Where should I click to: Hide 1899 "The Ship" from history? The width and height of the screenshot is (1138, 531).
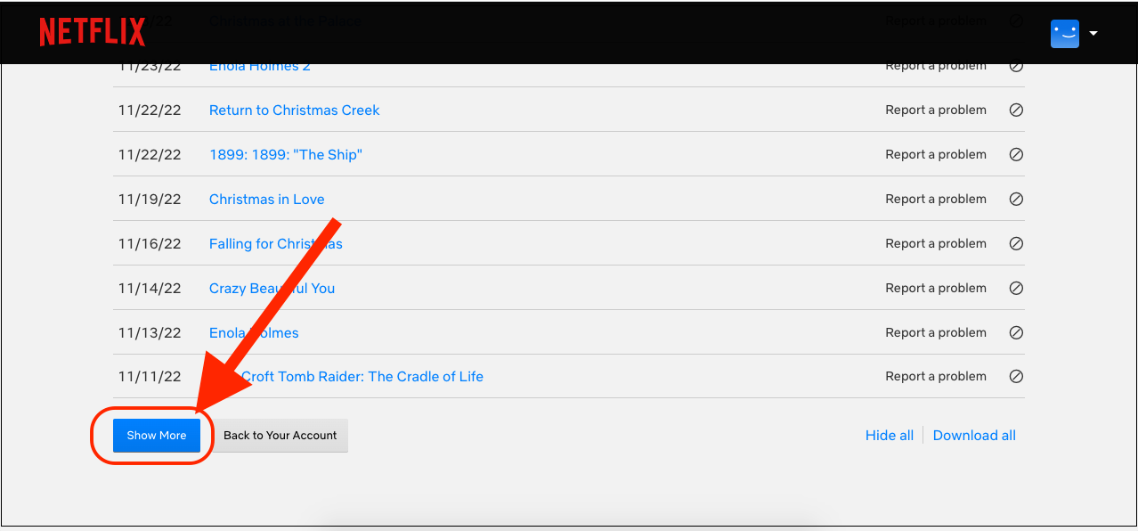click(1016, 155)
